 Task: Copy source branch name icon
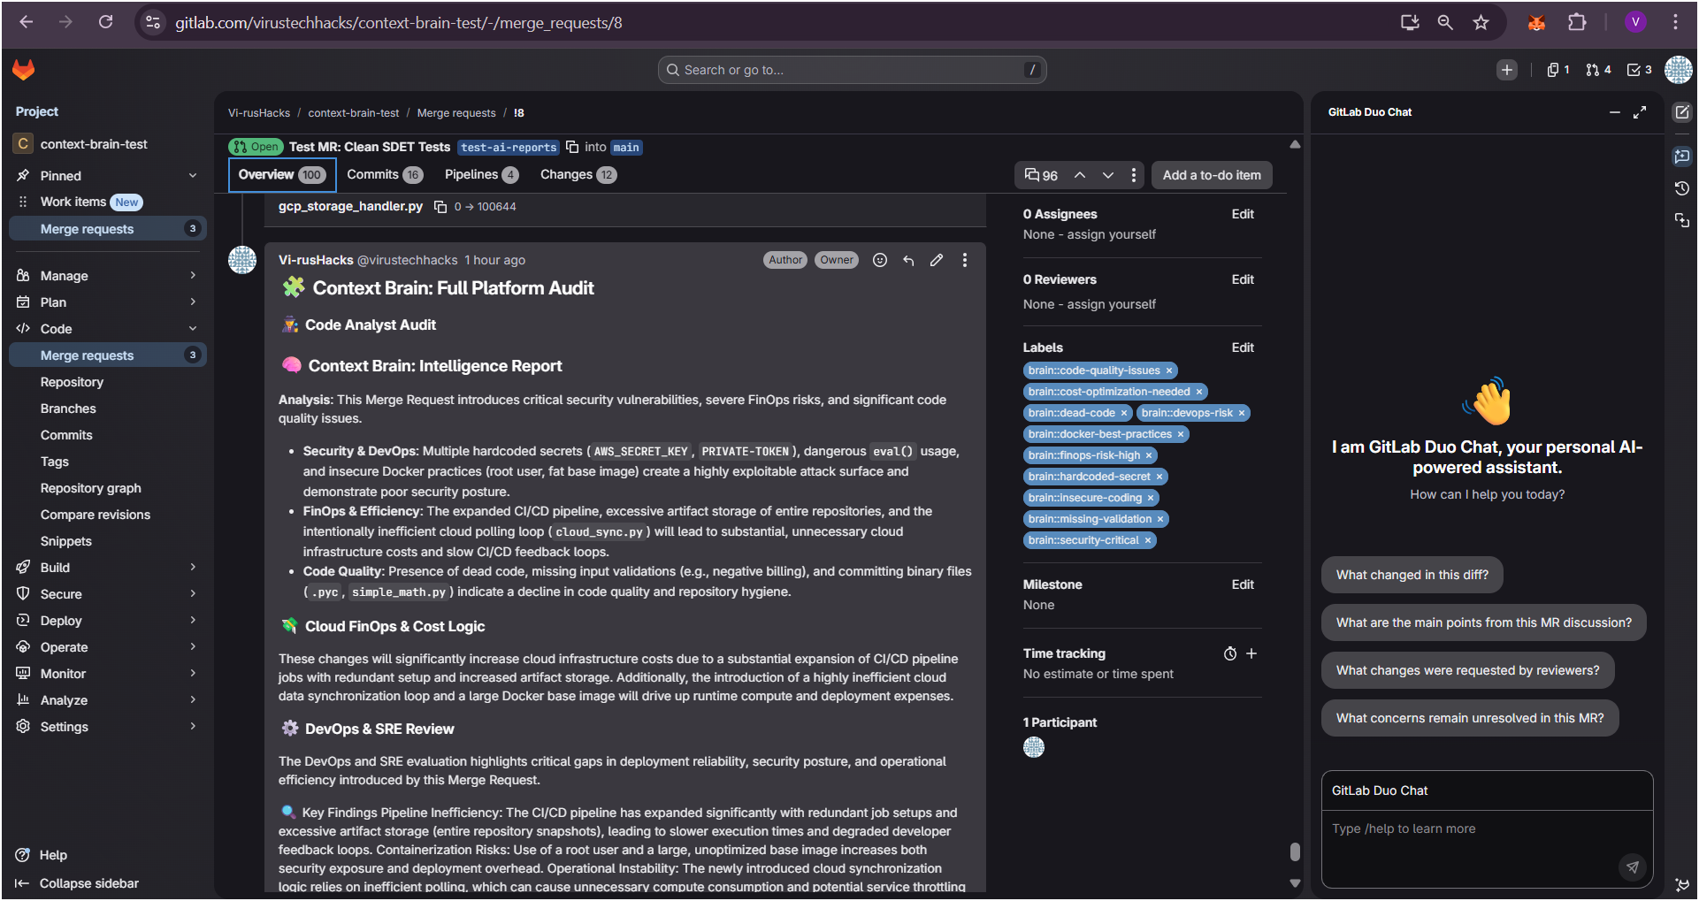[572, 147]
